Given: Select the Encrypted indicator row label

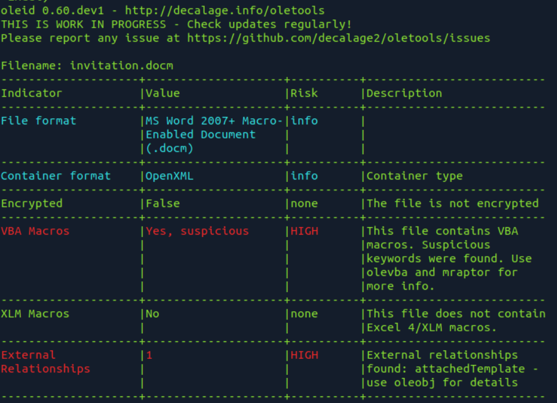Looking at the screenshot, I should click(32, 203).
